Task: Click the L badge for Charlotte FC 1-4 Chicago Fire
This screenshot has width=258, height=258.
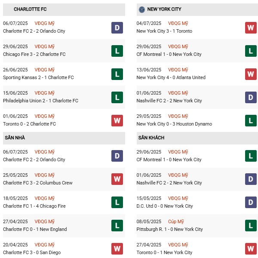Action: (117, 203)
